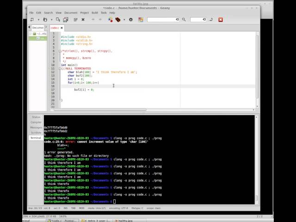Open the Document menu
Viewport: 296px width, 222px height.
pos(71,12)
